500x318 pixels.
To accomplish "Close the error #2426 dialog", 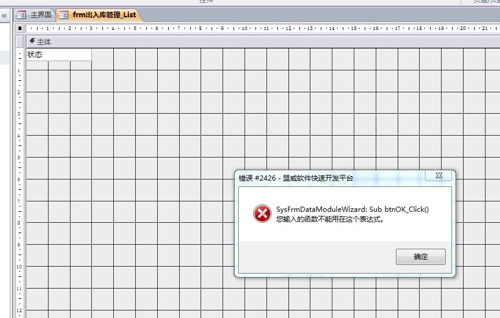I will click(x=438, y=175).
